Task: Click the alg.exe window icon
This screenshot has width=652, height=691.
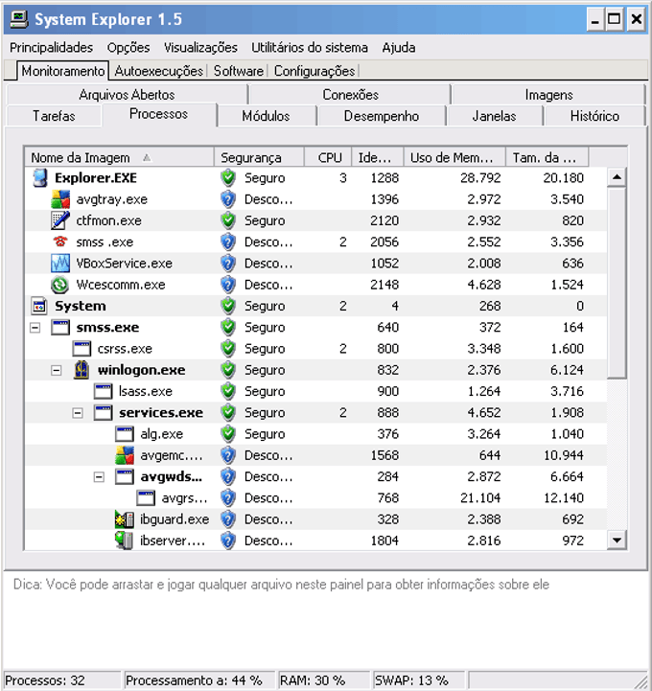Action: pos(125,434)
